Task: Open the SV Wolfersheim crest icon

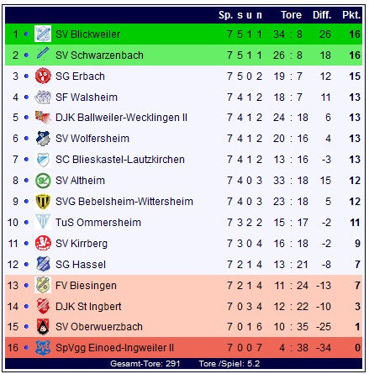Action: 43,139
